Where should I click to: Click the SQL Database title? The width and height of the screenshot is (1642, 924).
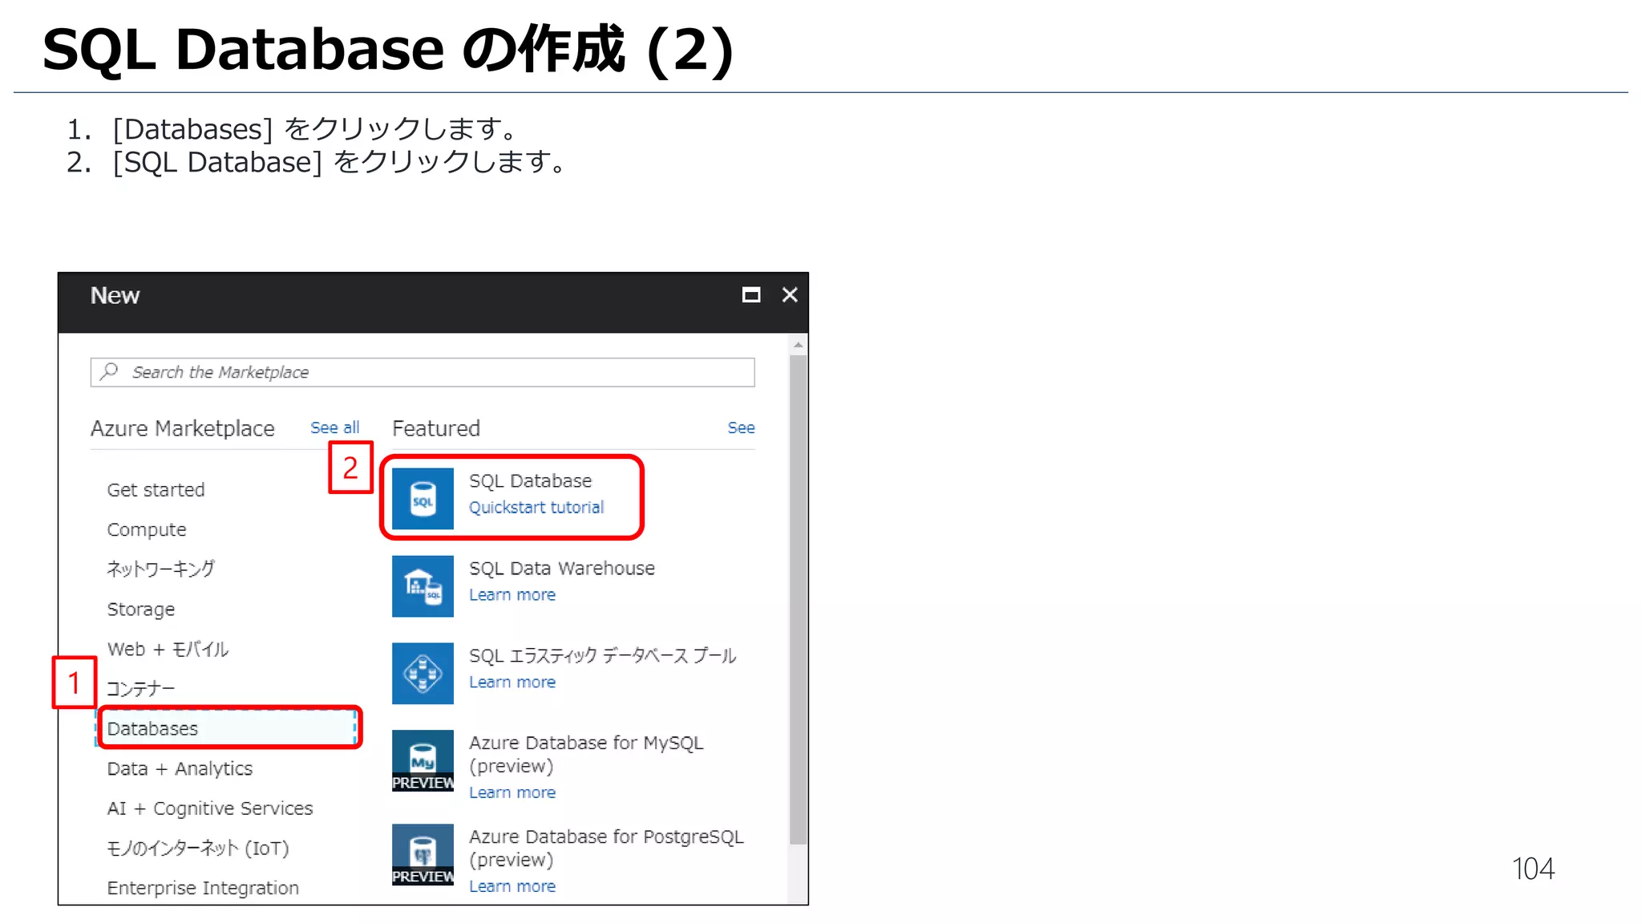coord(530,480)
